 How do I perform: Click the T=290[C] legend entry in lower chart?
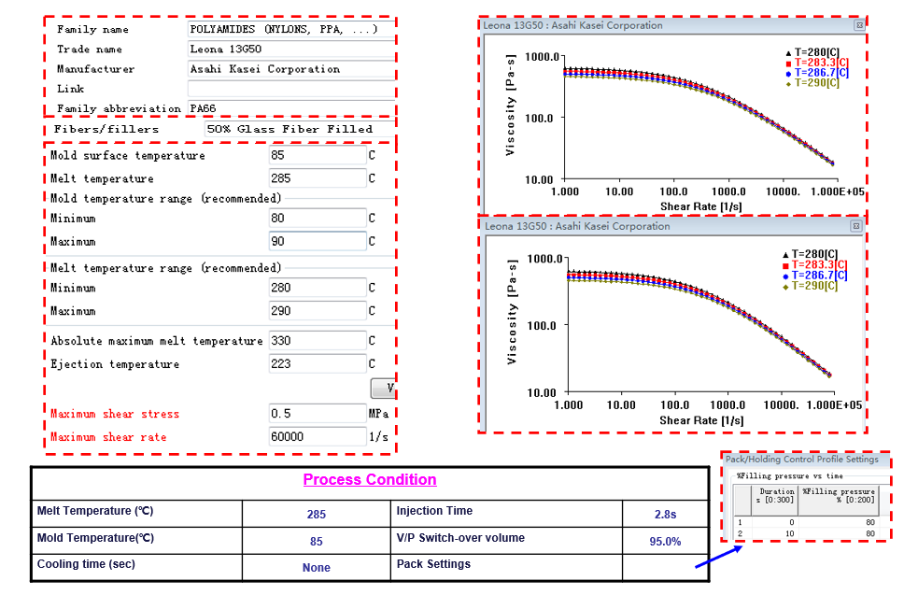[x=810, y=286]
